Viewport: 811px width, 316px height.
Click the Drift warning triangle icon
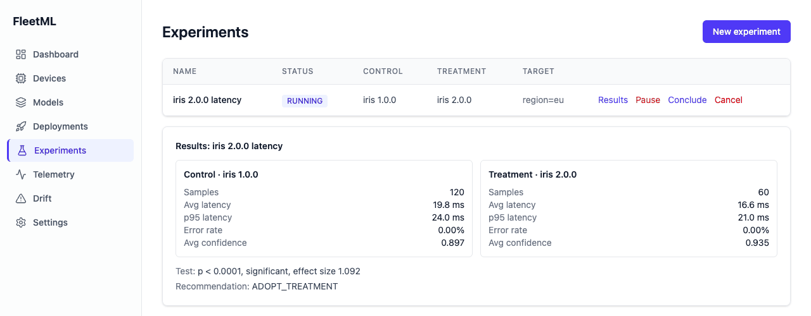21,198
